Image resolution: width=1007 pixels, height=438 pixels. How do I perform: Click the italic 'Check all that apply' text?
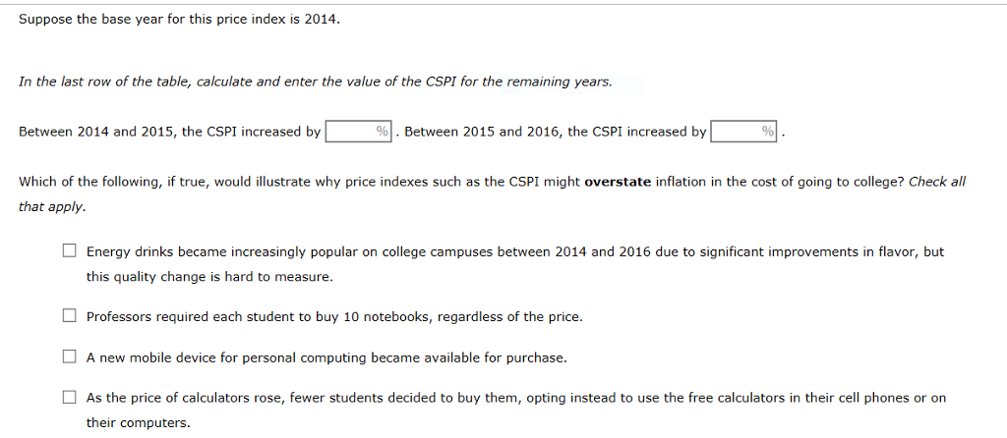pyautogui.click(x=937, y=182)
